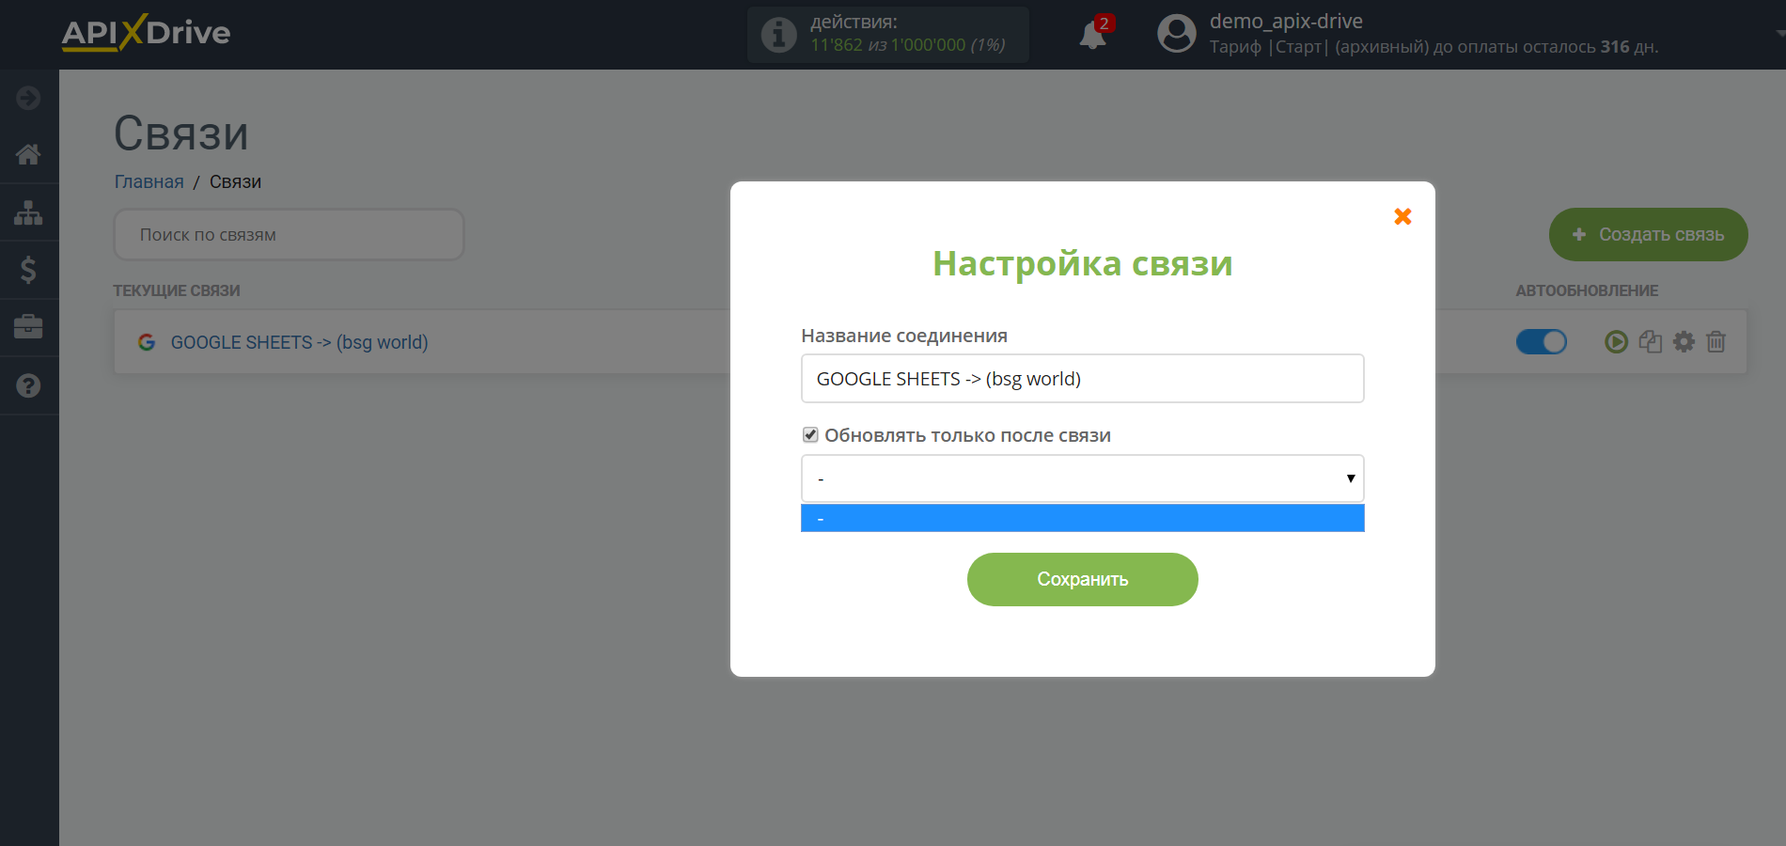Open help question mark icon

click(x=28, y=385)
